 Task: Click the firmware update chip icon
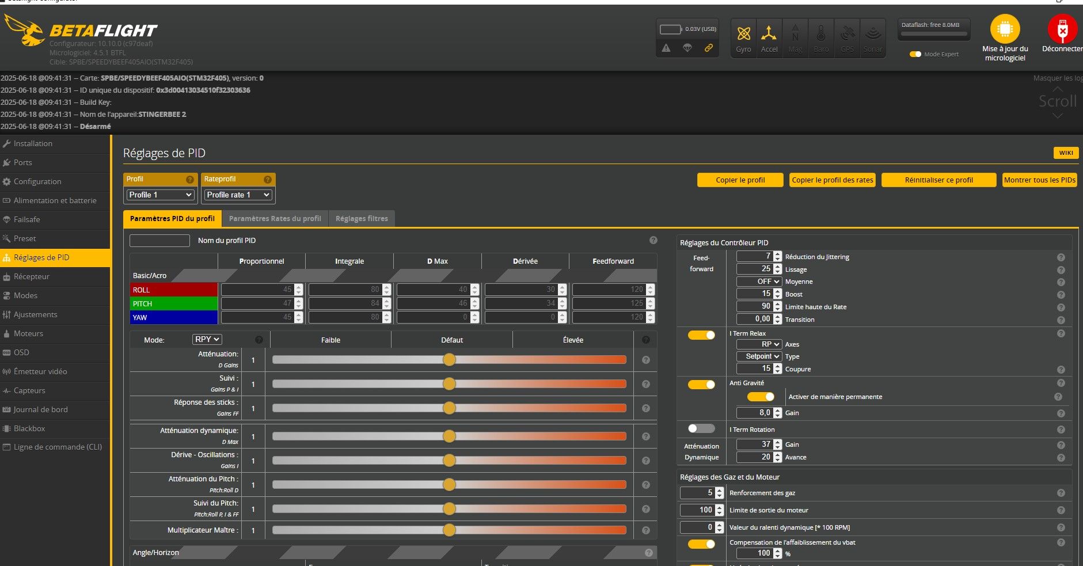pos(1005,29)
